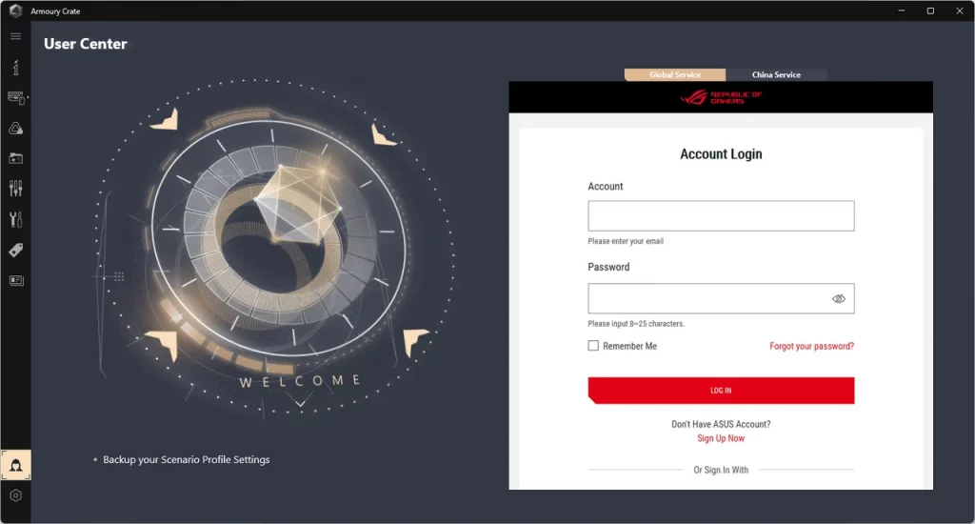Focus the Account email input field
The image size is (975, 524).
721,216
